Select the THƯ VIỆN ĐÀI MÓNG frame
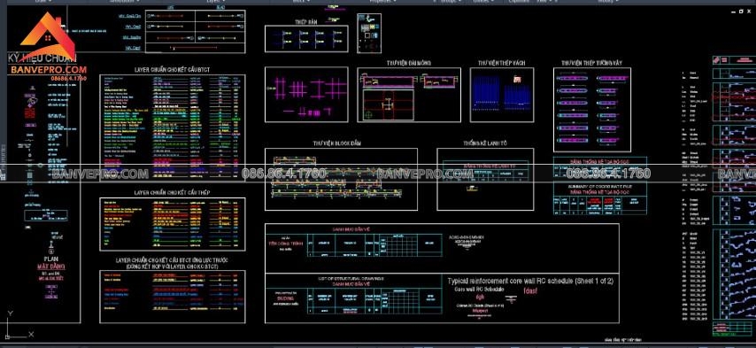The height and width of the screenshot is (348, 756). (409, 95)
